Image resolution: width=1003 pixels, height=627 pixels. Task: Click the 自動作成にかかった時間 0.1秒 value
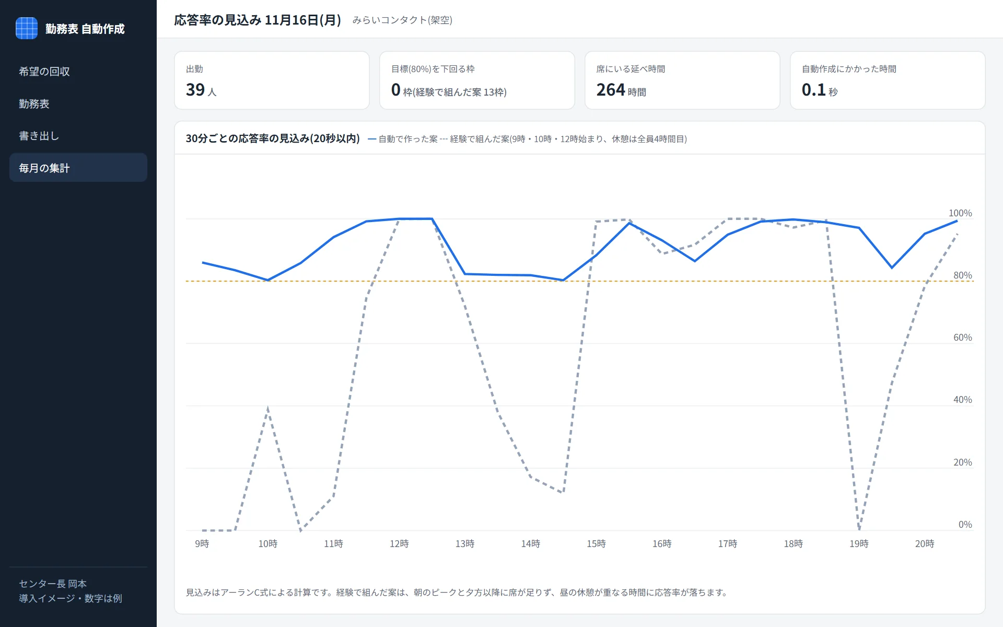point(820,90)
